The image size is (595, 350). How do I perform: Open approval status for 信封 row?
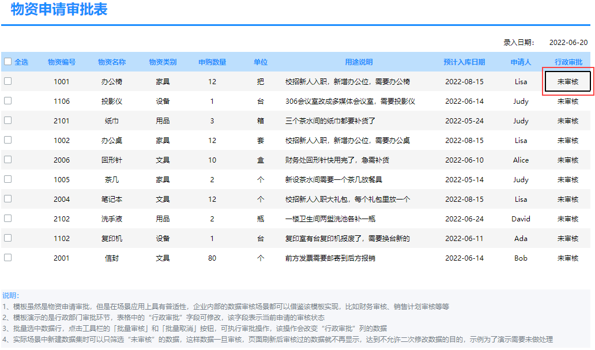(568, 258)
